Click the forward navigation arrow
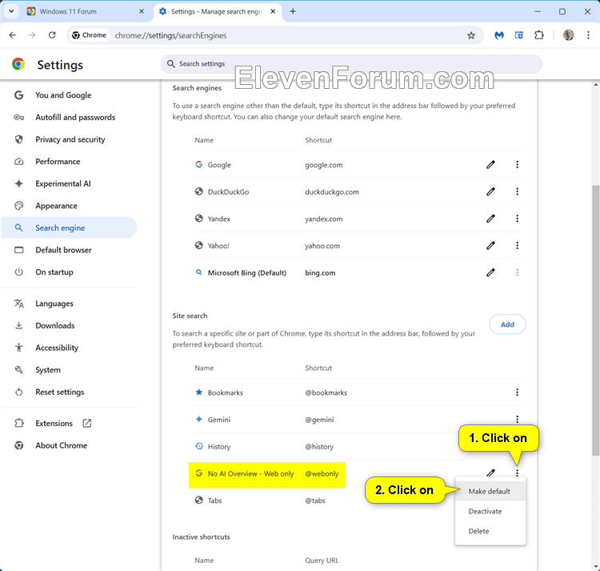 point(32,35)
